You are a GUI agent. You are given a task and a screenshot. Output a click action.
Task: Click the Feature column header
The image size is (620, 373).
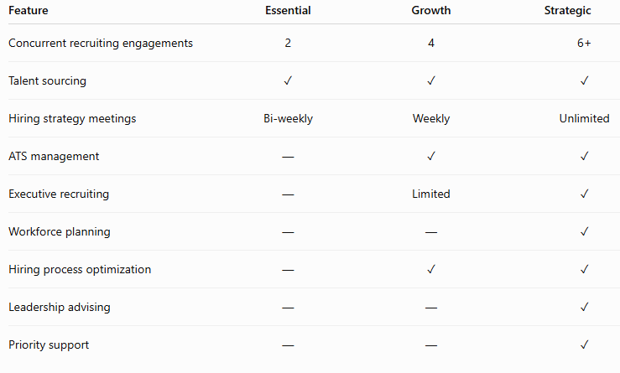coord(29,10)
